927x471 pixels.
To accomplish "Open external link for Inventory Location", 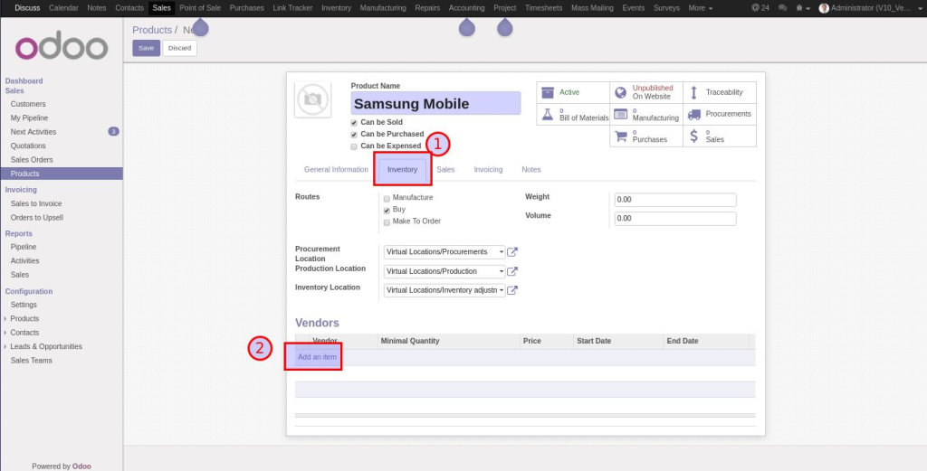I will tap(512, 290).
